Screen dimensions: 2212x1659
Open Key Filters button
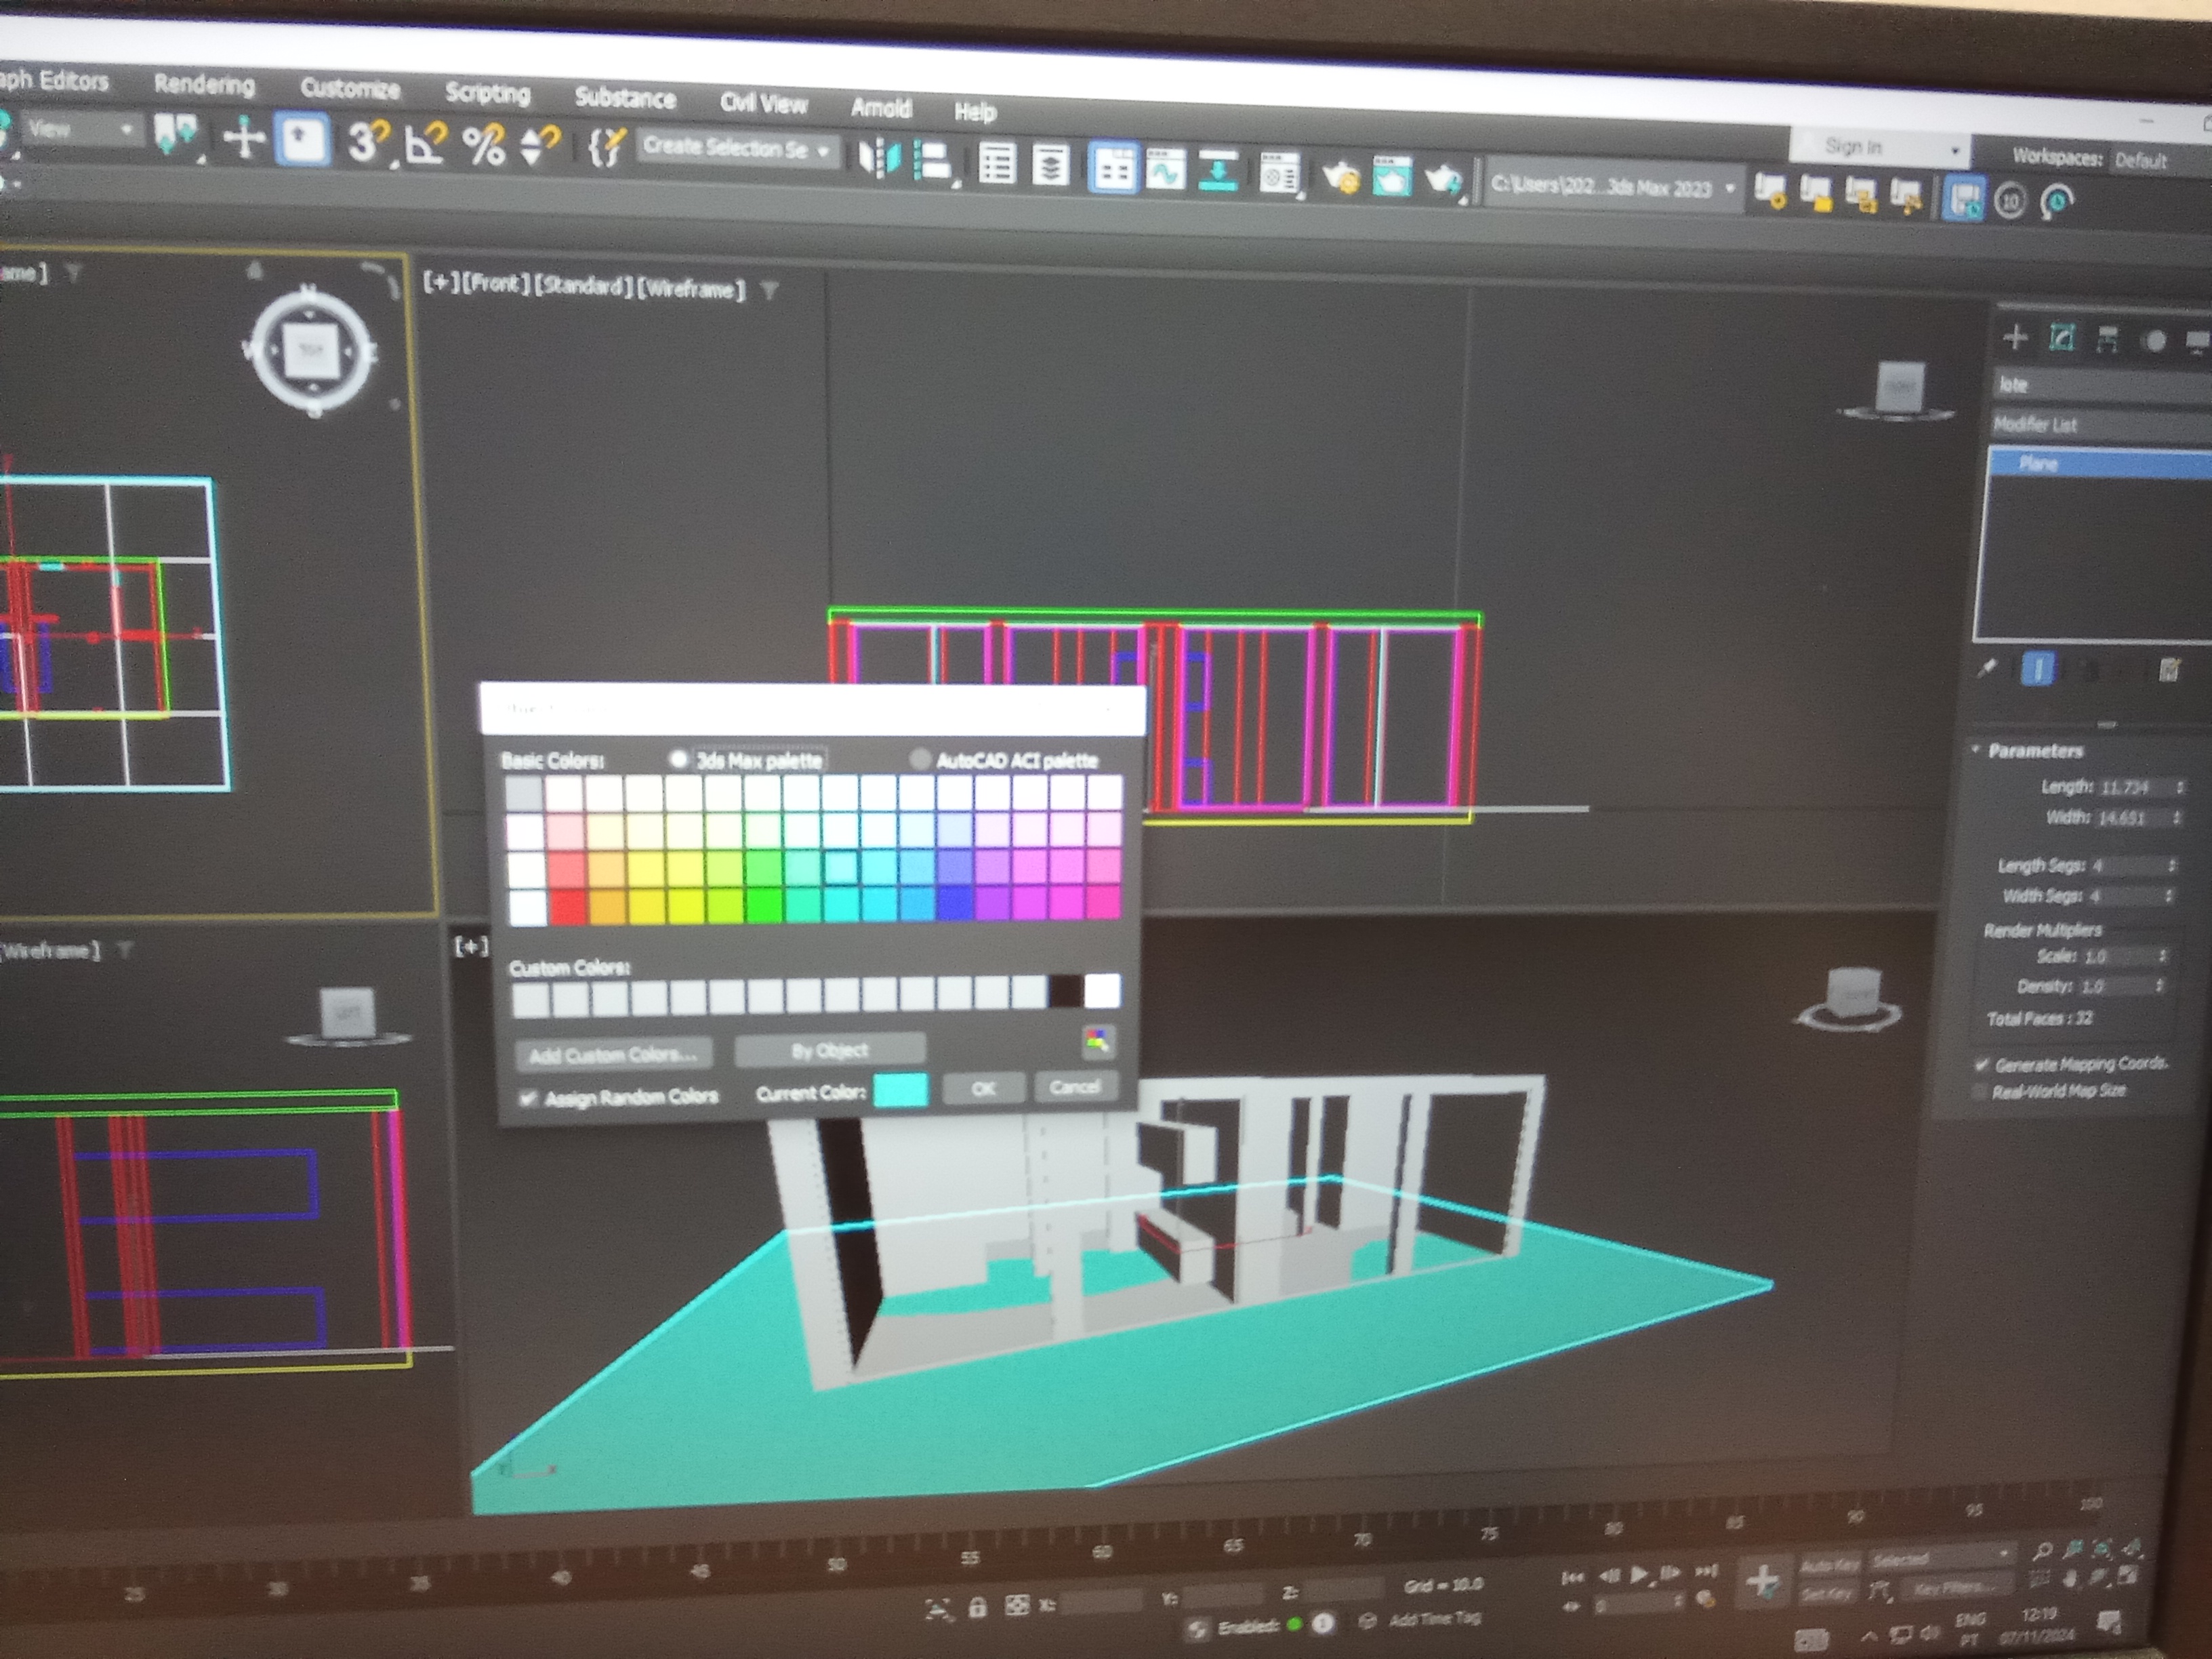pos(1956,1588)
